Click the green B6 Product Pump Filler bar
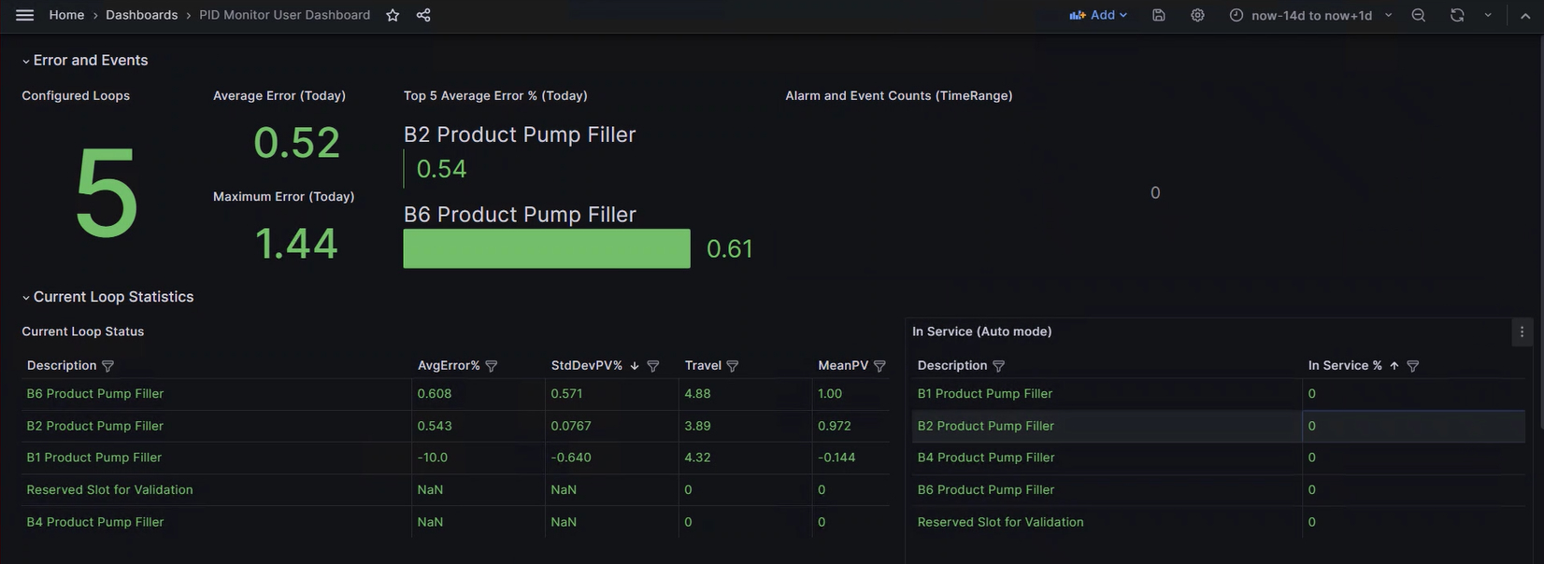Image resolution: width=1544 pixels, height=564 pixels. pyautogui.click(x=547, y=248)
